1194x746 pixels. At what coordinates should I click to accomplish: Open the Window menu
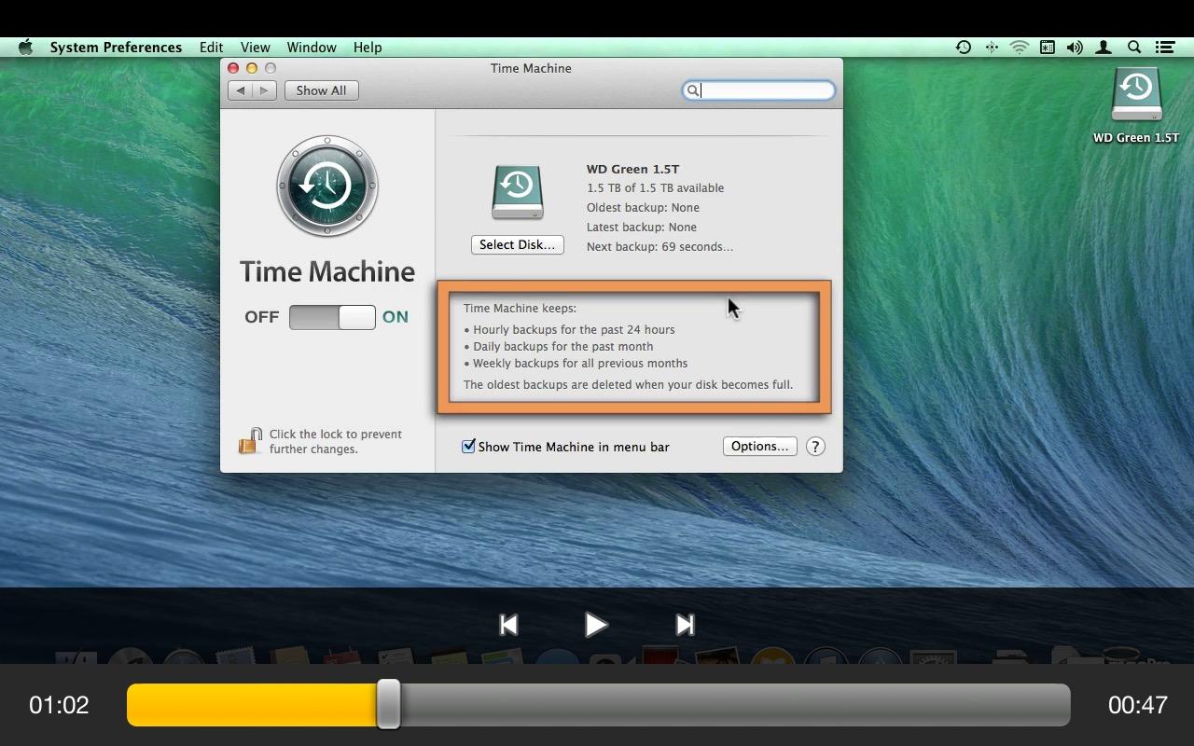click(x=312, y=48)
